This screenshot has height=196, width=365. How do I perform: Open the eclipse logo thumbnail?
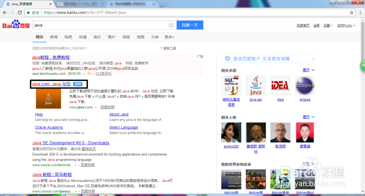coord(305,85)
